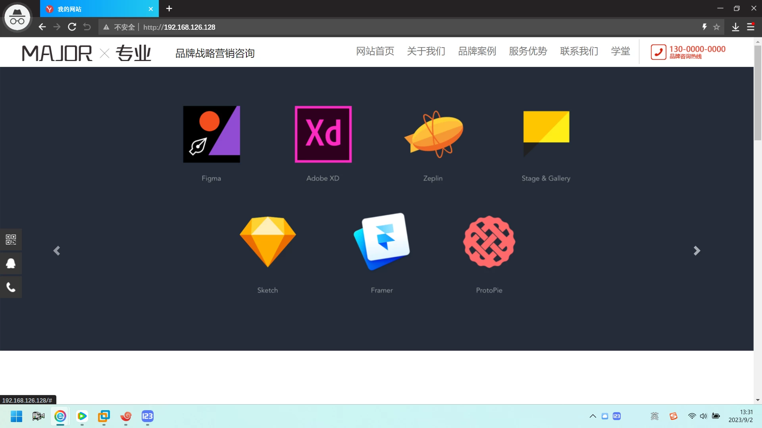The width and height of the screenshot is (762, 428).
Task: Click the lightning speed mode icon
Action: [704, 27]
